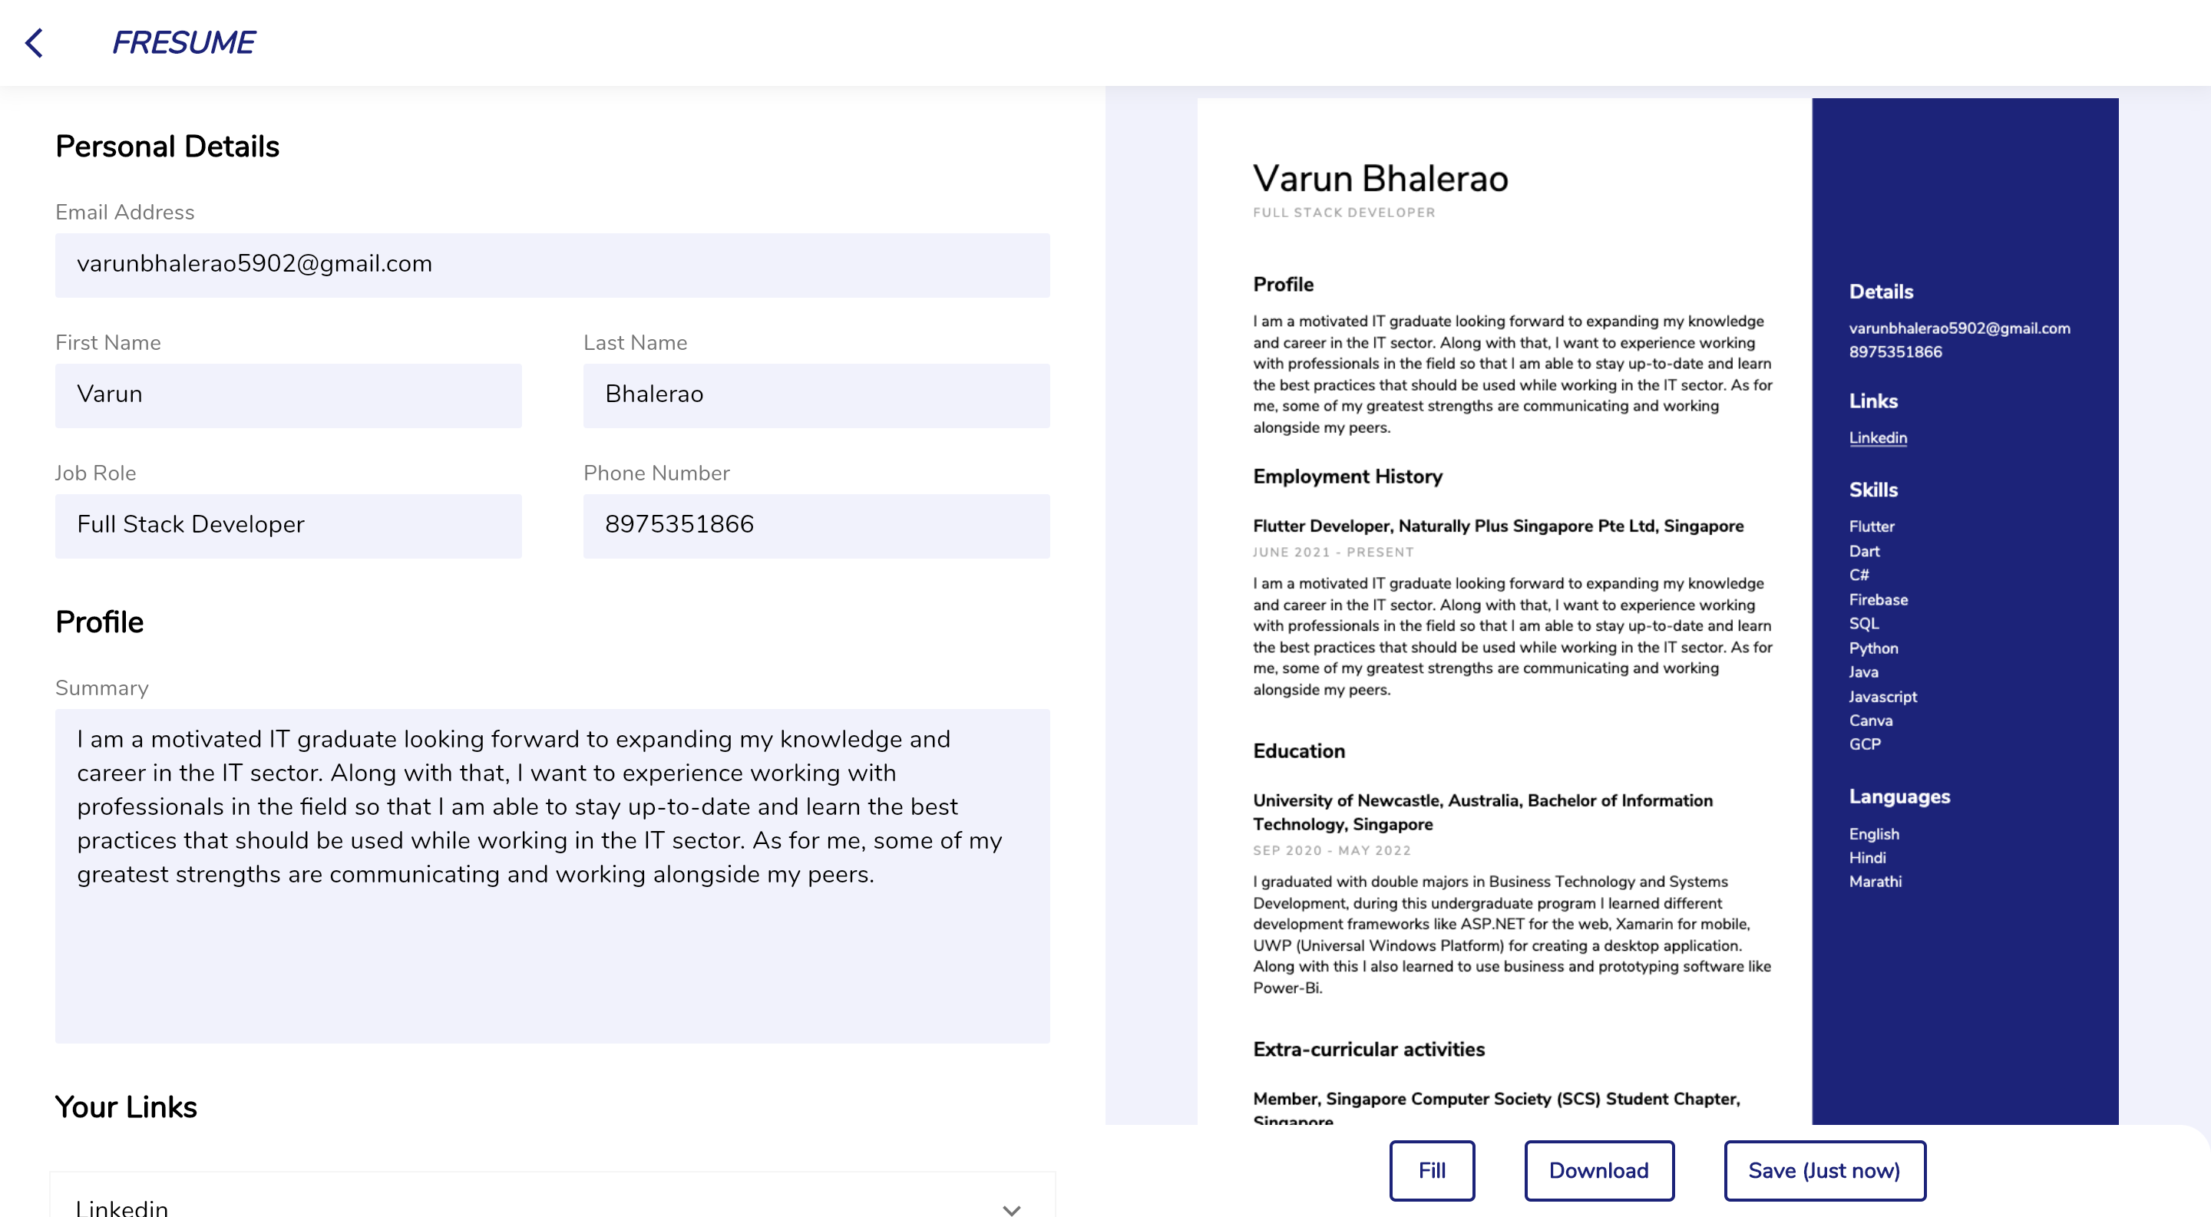Select the Last Name input
The image size is (2211, 1217).
pyautogui.click(x=815, y=395)
